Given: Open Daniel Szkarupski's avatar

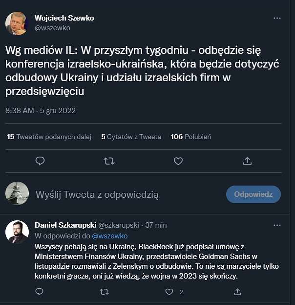Looking at the screenshot, I should pyautogui.click(x=17, y=232).
